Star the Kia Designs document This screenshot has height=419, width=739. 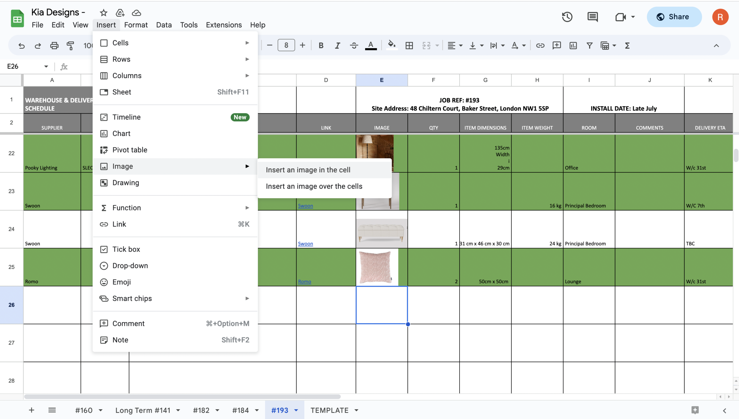103,13
